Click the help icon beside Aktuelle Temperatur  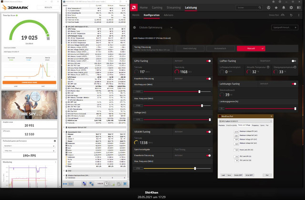pos(268,67)
